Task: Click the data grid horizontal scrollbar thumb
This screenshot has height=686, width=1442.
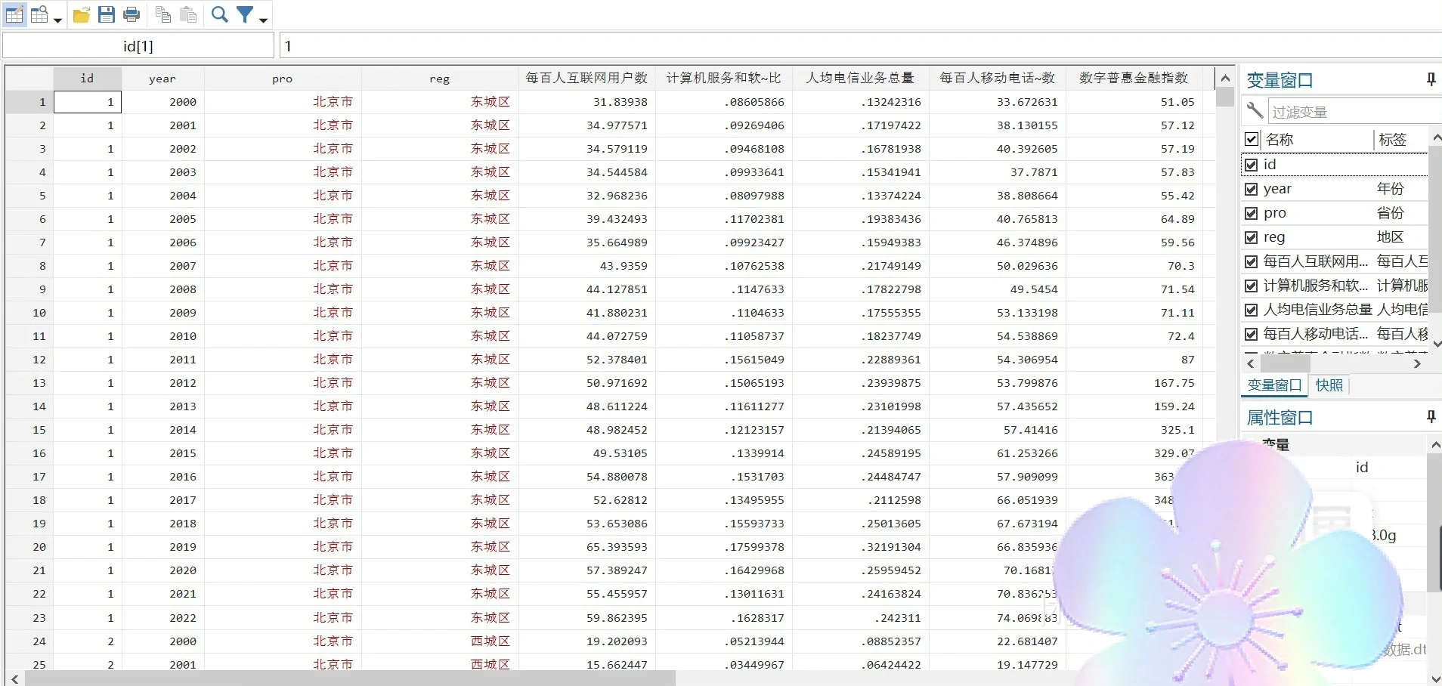Action: point(350,678)
